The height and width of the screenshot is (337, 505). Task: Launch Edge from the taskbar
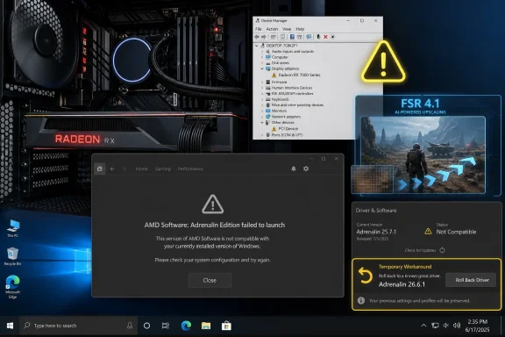[186, 326]
